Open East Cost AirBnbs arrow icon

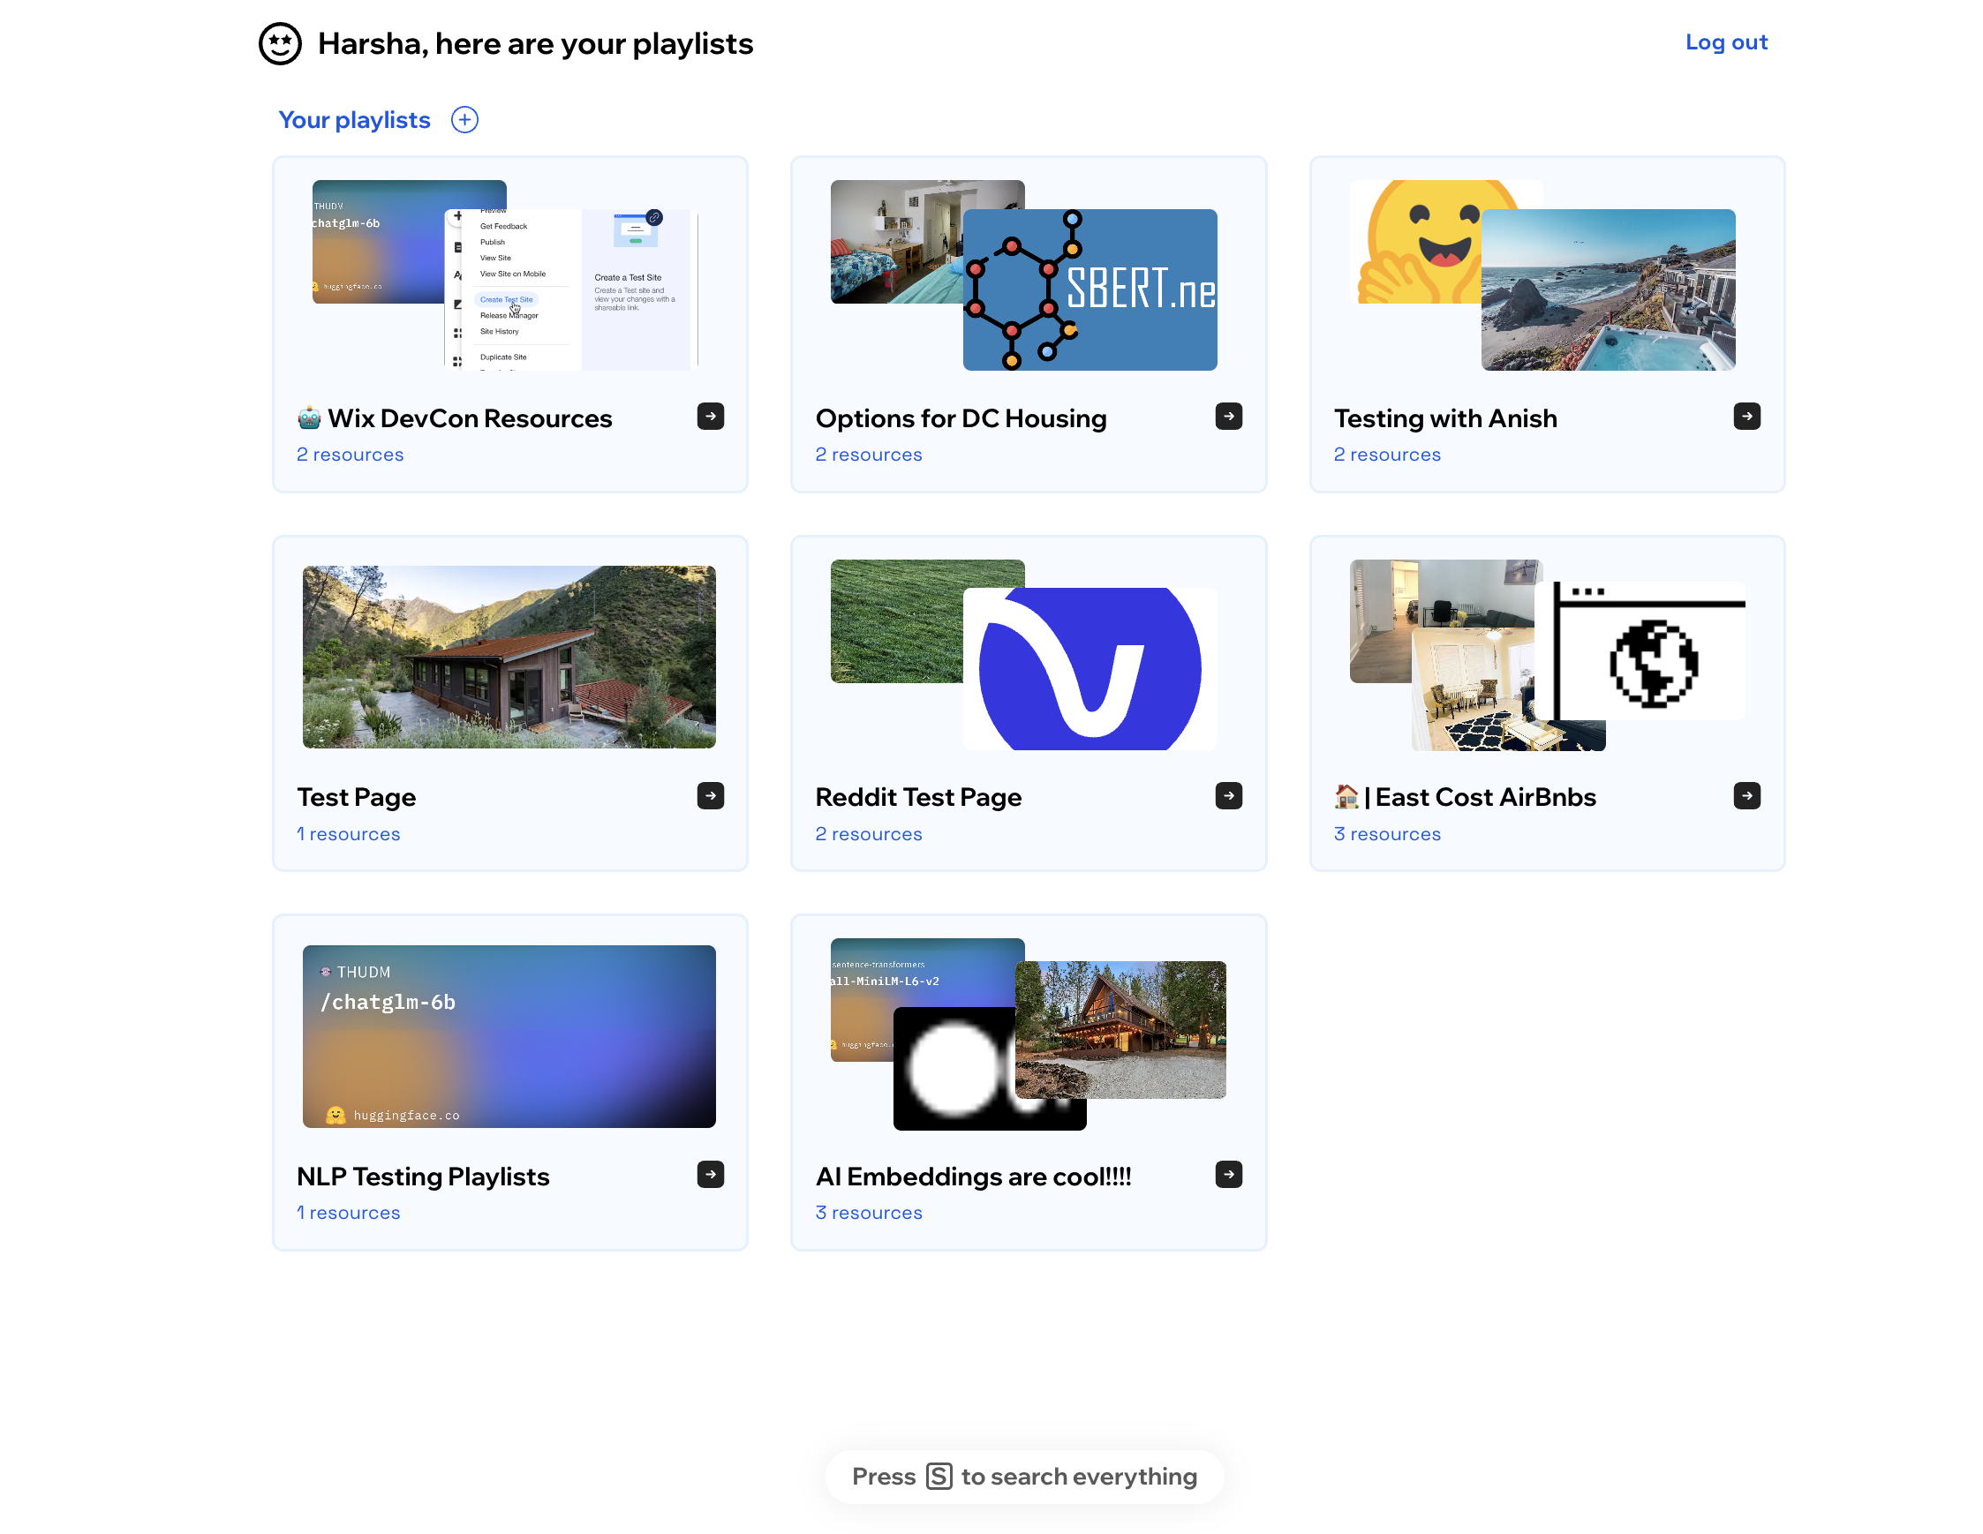click(x=1746, y=795)
